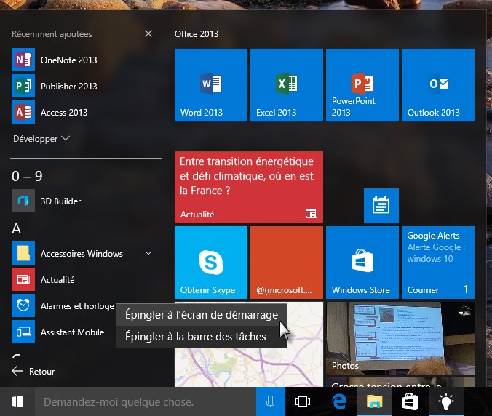Click the Demandez-moi quelque chose search box
492x416 pixels.
pyautogui.click(x=146, y=401)
